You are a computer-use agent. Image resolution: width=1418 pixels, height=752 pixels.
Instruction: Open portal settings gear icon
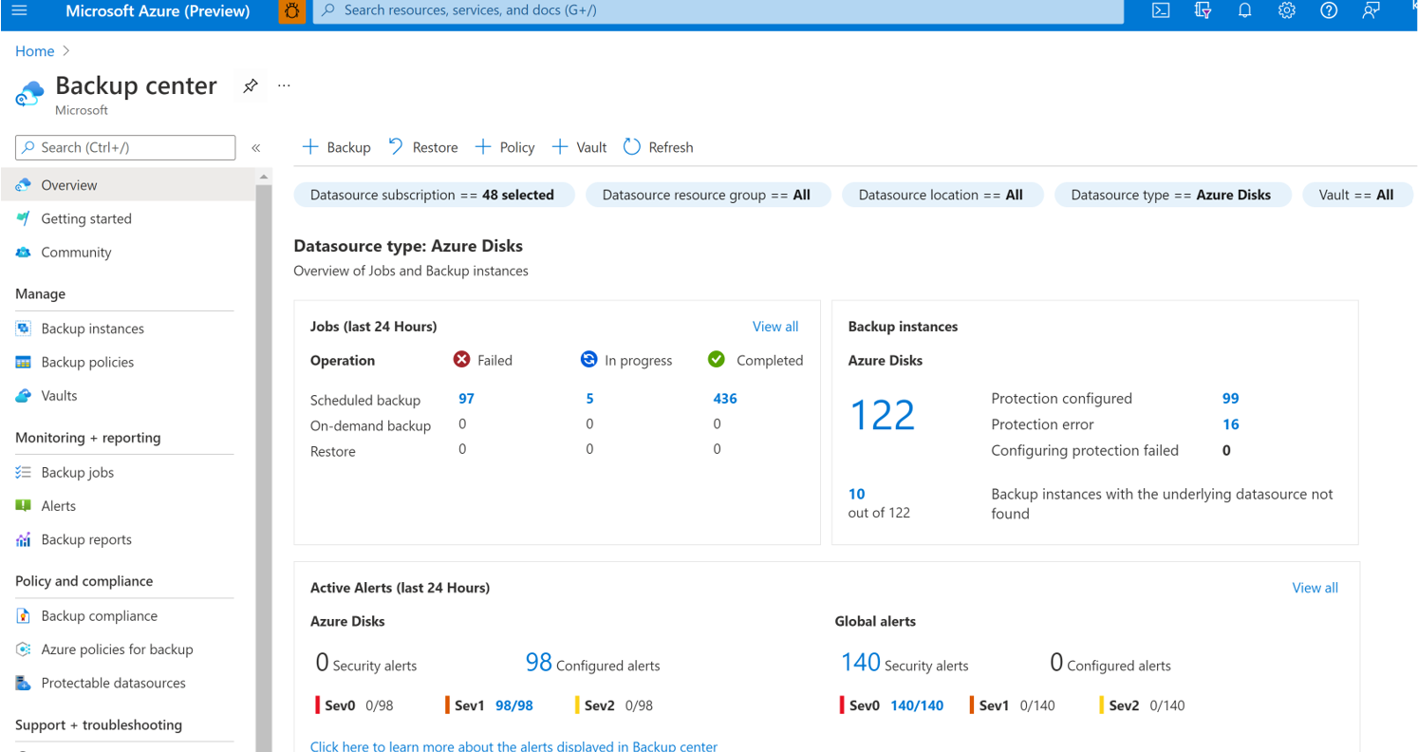(1286, 10)
